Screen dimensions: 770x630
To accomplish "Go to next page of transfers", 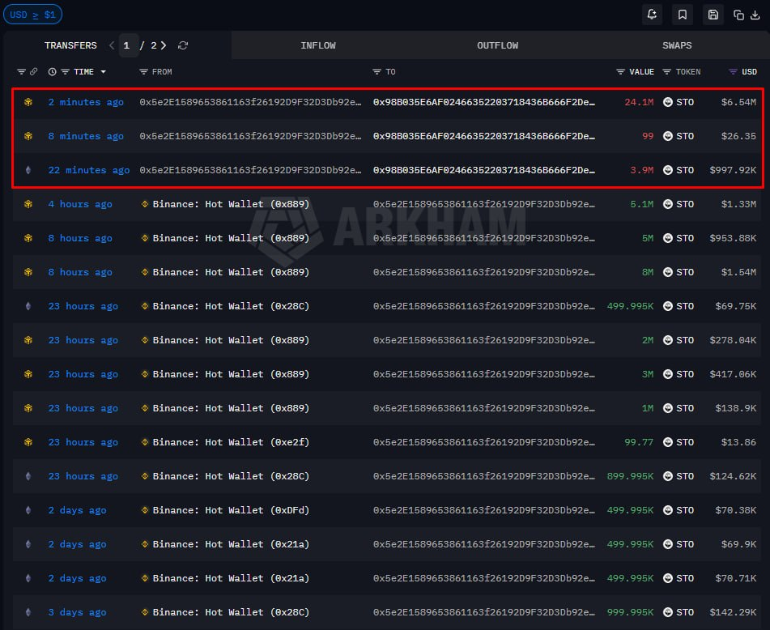I will point(165,45).
